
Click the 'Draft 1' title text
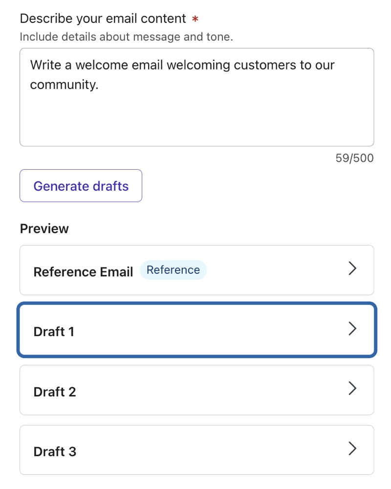(54, 332)
